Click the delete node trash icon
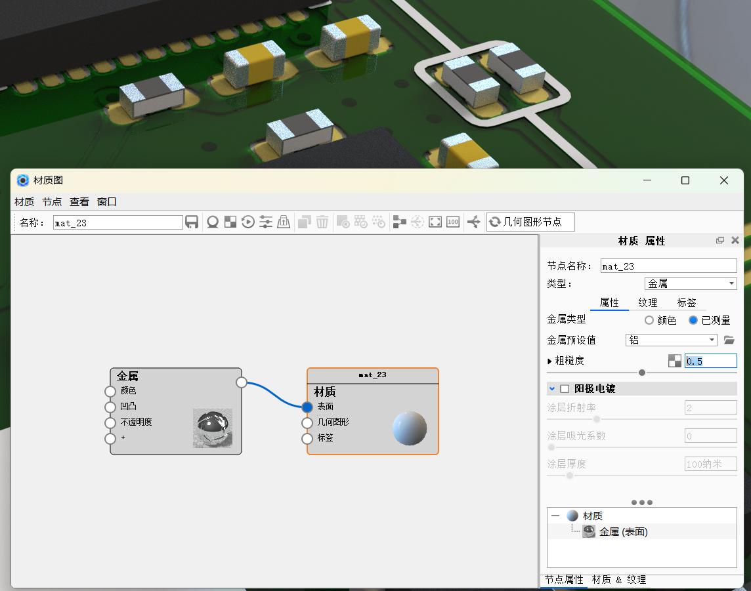This screenshot has height=591, width=751. point(322,222)
